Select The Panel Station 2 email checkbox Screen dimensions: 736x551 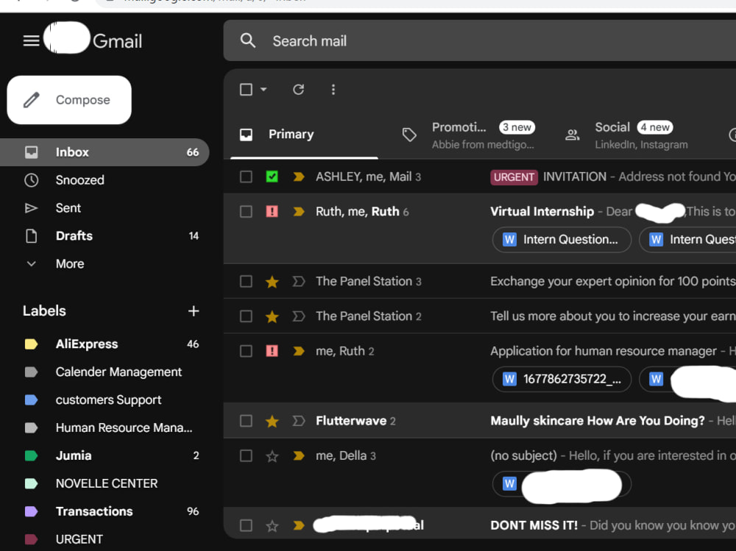point(246,316)
